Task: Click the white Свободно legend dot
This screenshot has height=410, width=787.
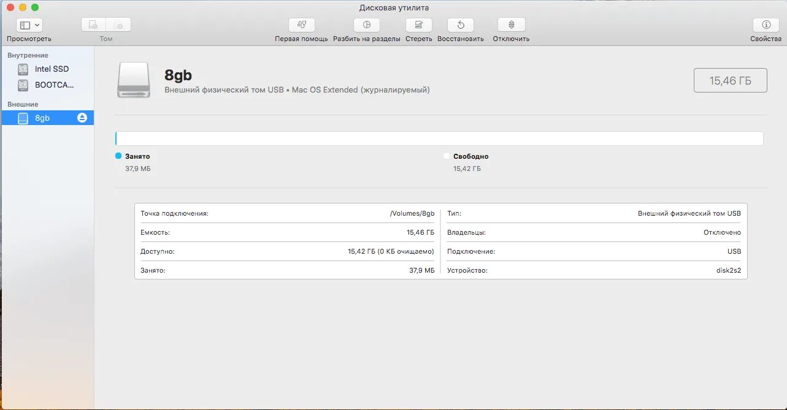Action: pyautogui.click(x=447, y=156)
